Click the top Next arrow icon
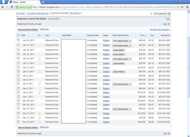This screenshot has width=190, height=137. point(169,24)
